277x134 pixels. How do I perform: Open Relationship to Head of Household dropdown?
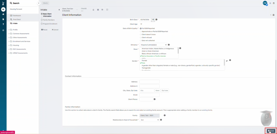click(x=149, y=120)
